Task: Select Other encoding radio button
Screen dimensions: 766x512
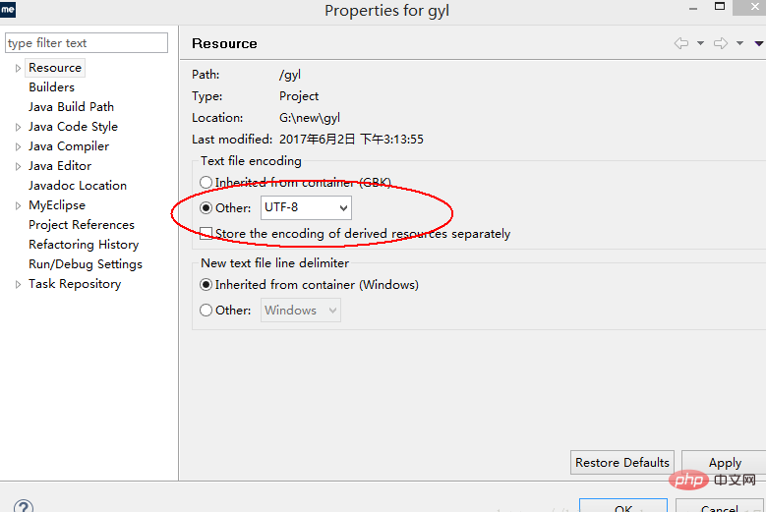Action: pyautogui.click(x=206, y=208)
